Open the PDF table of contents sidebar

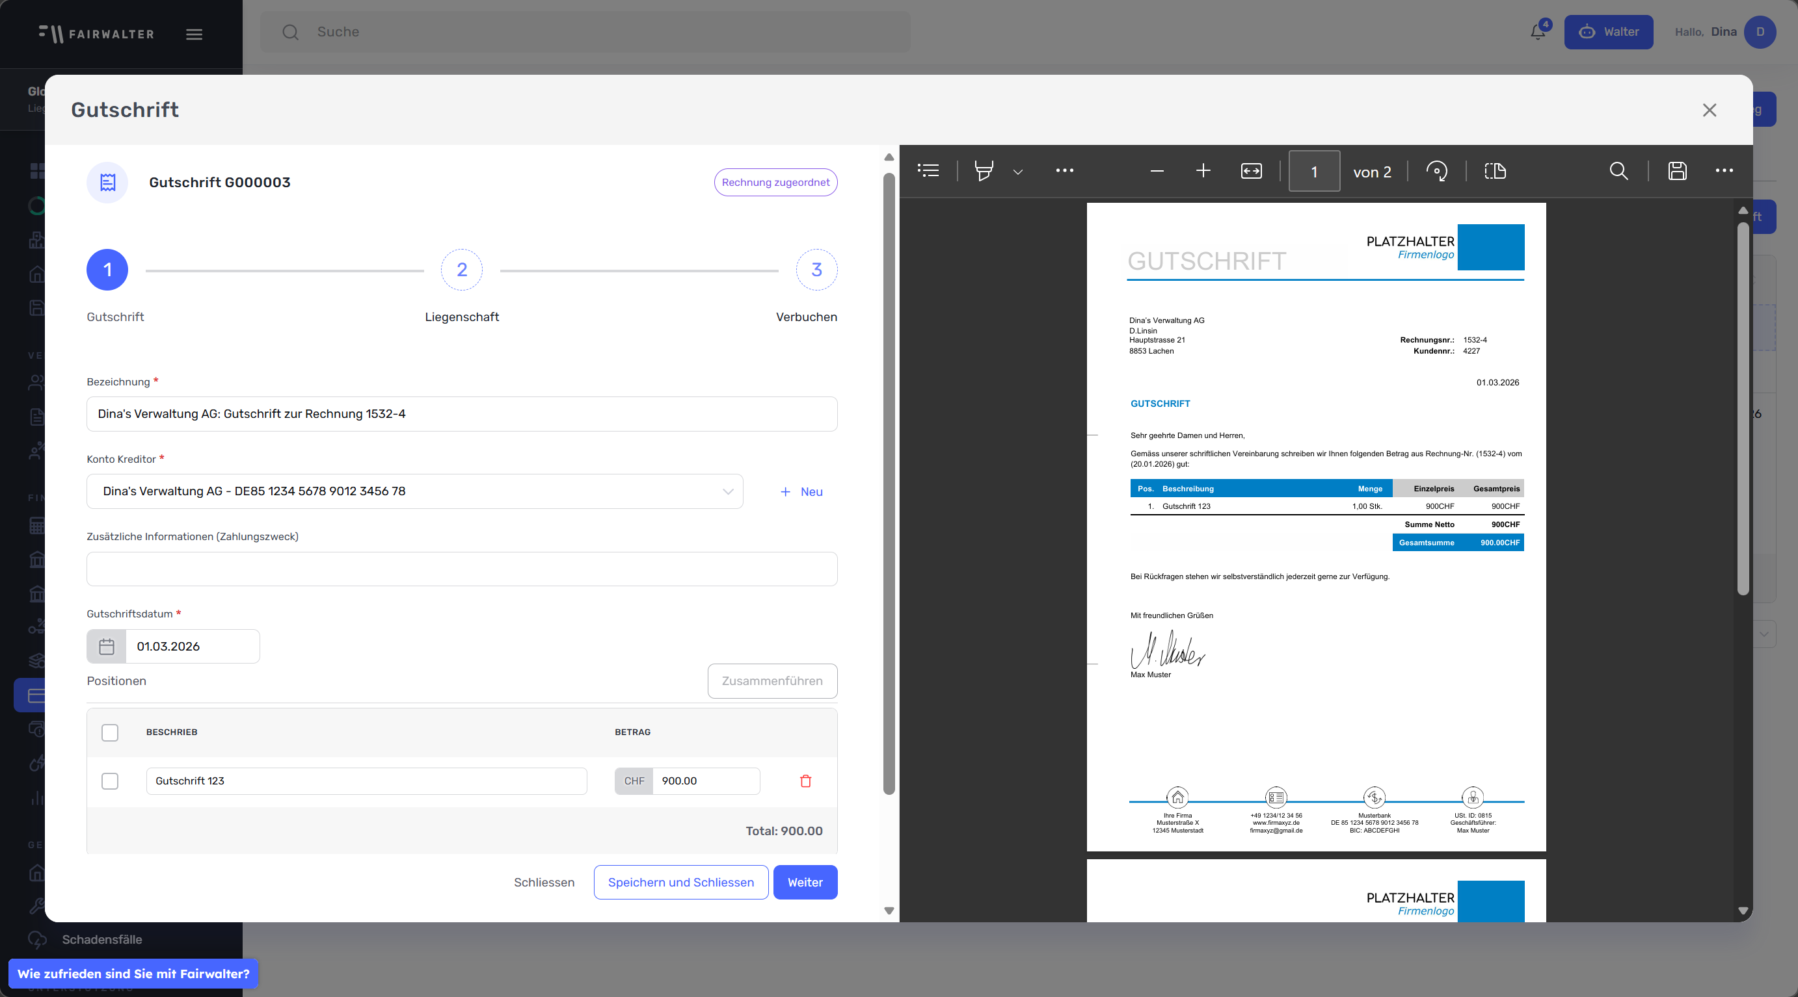pyautogui.click(x=928, y=171)
